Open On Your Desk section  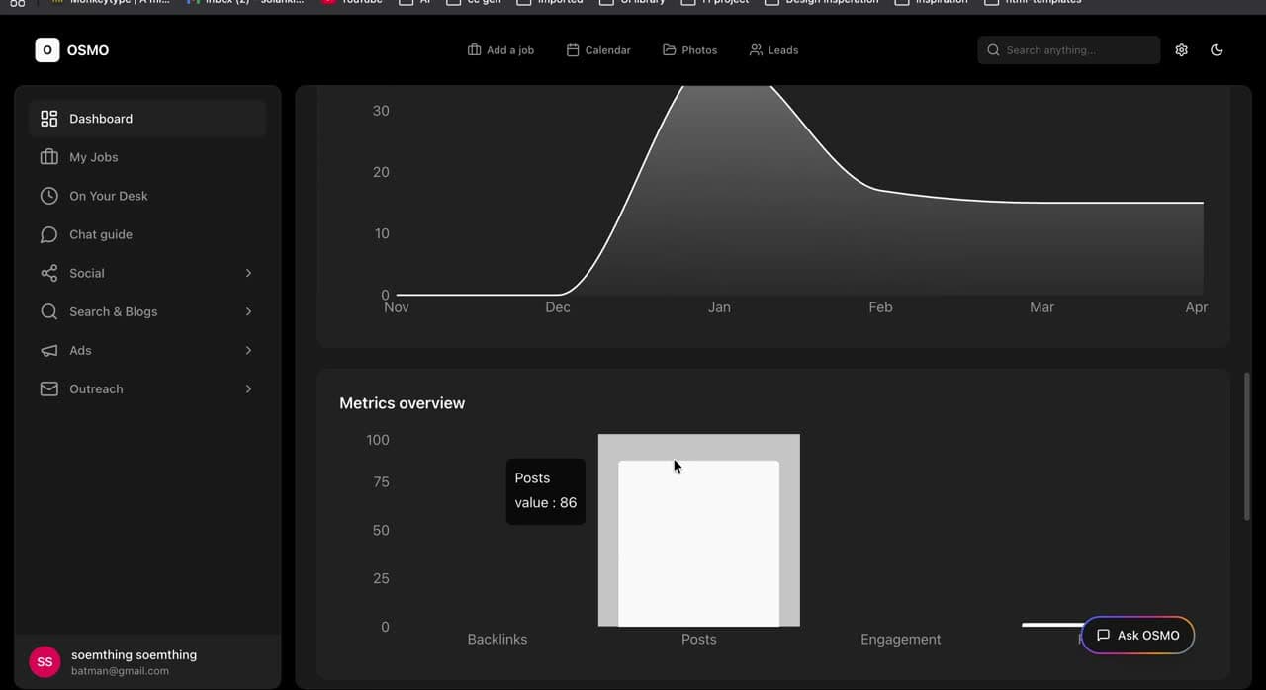(x=147, y=196)
